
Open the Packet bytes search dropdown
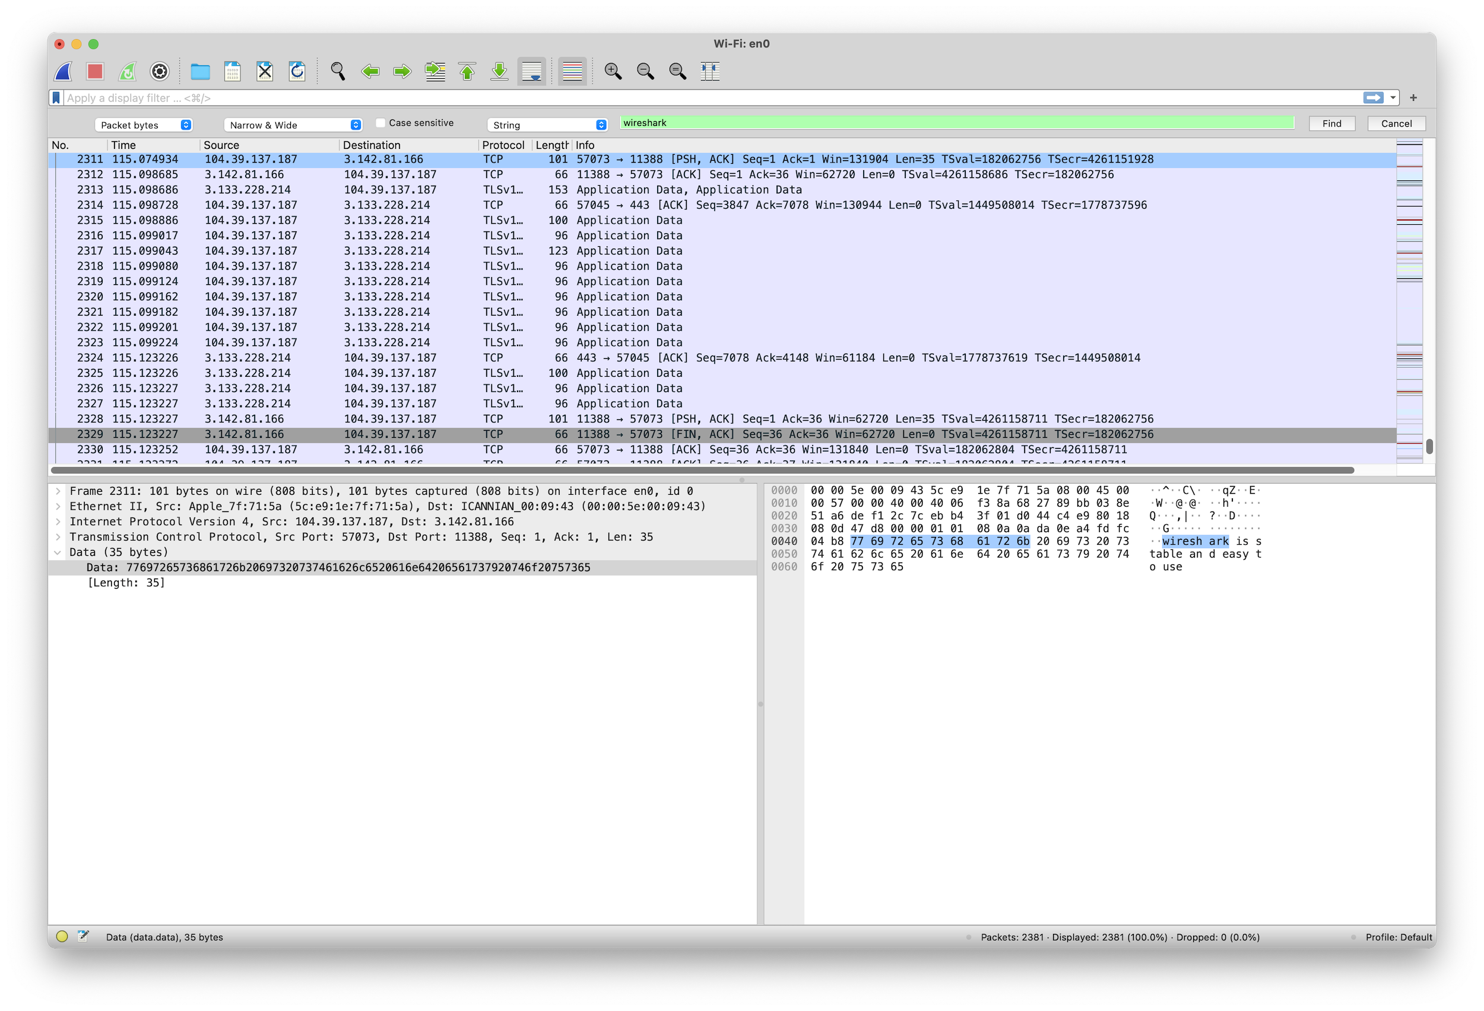tap(144, 125)
